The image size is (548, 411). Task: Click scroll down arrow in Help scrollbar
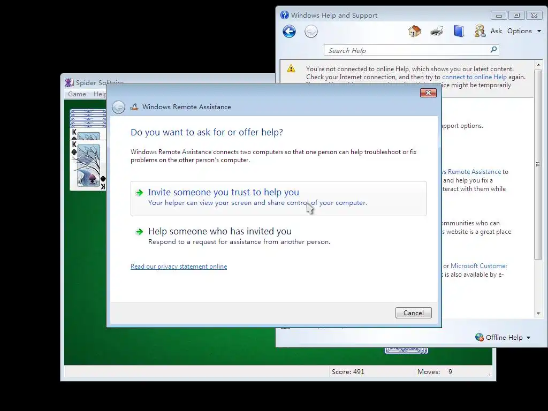538,313
